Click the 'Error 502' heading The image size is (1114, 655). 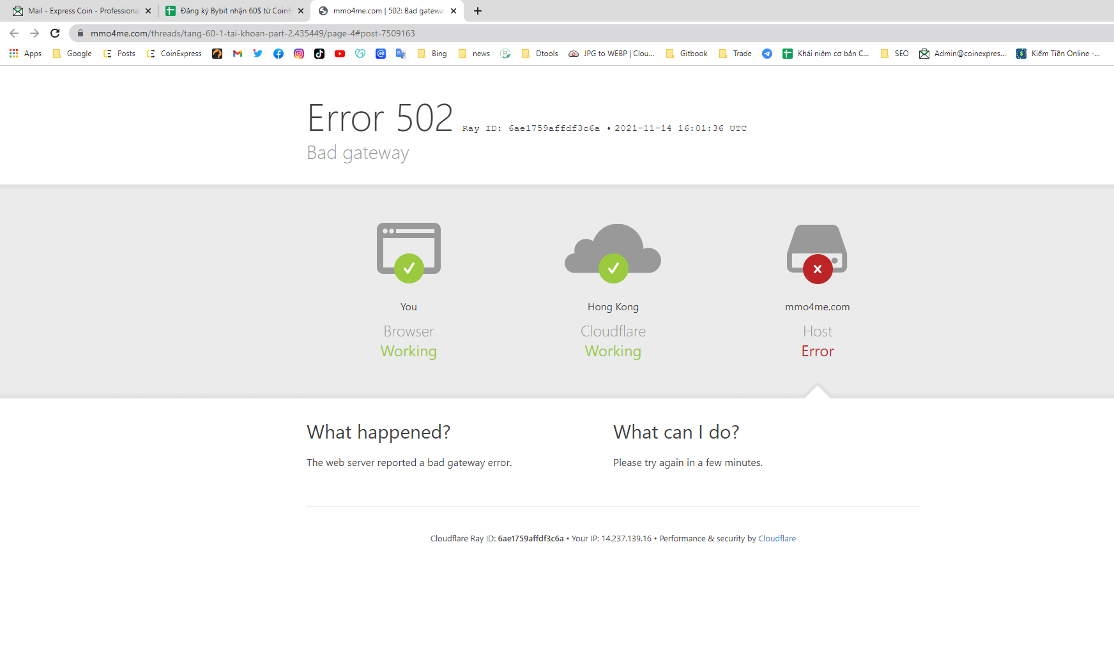(380, 118)
